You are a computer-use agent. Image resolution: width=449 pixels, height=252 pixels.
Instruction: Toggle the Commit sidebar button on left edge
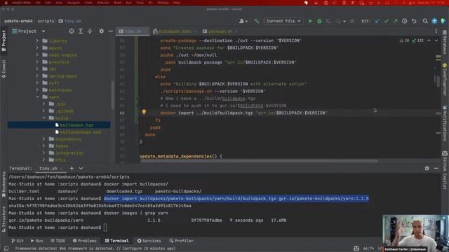[x=4, y=69]
